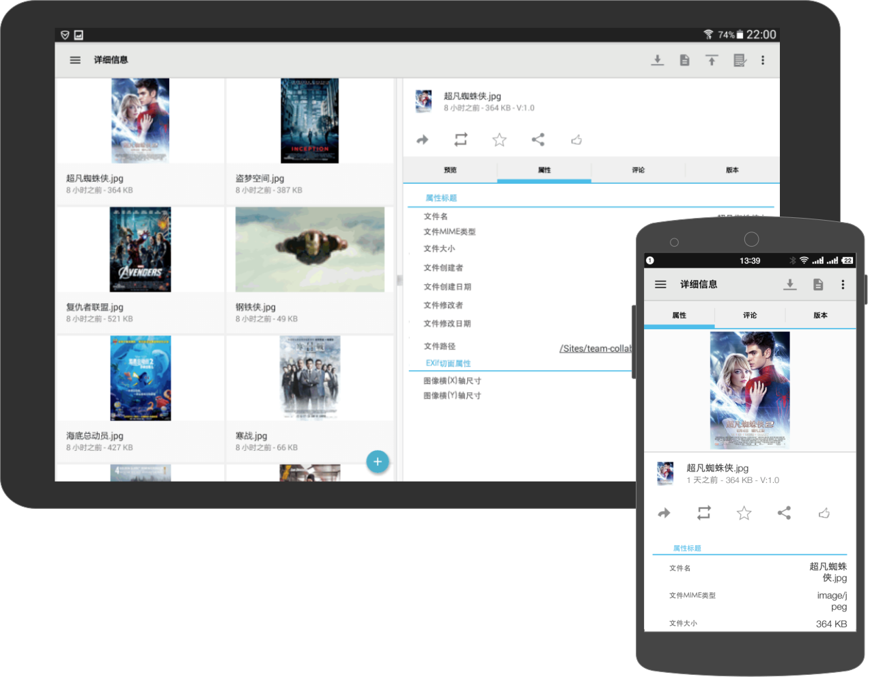870x679 pixels.
Task: Switch to the tablet 版本 tab
Action: click(x=732, y=170)
